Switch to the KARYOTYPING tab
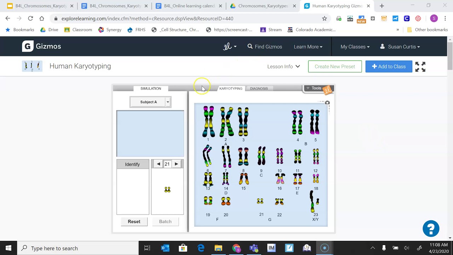 click(x=231, y=89)
